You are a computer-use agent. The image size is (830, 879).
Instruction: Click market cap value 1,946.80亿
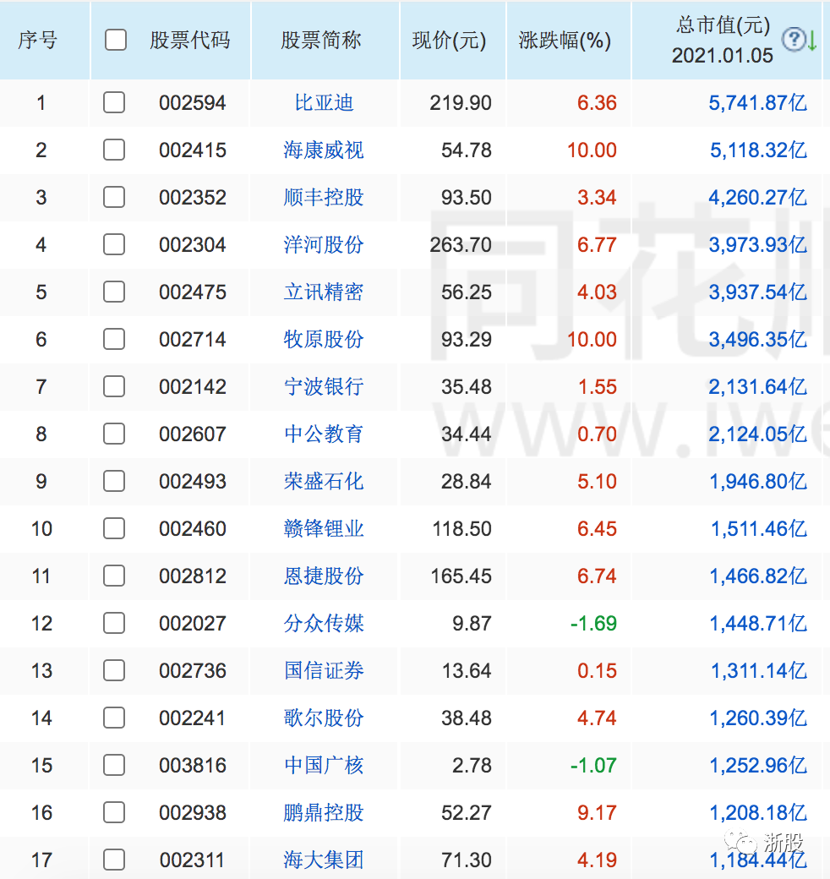(758, 481)
